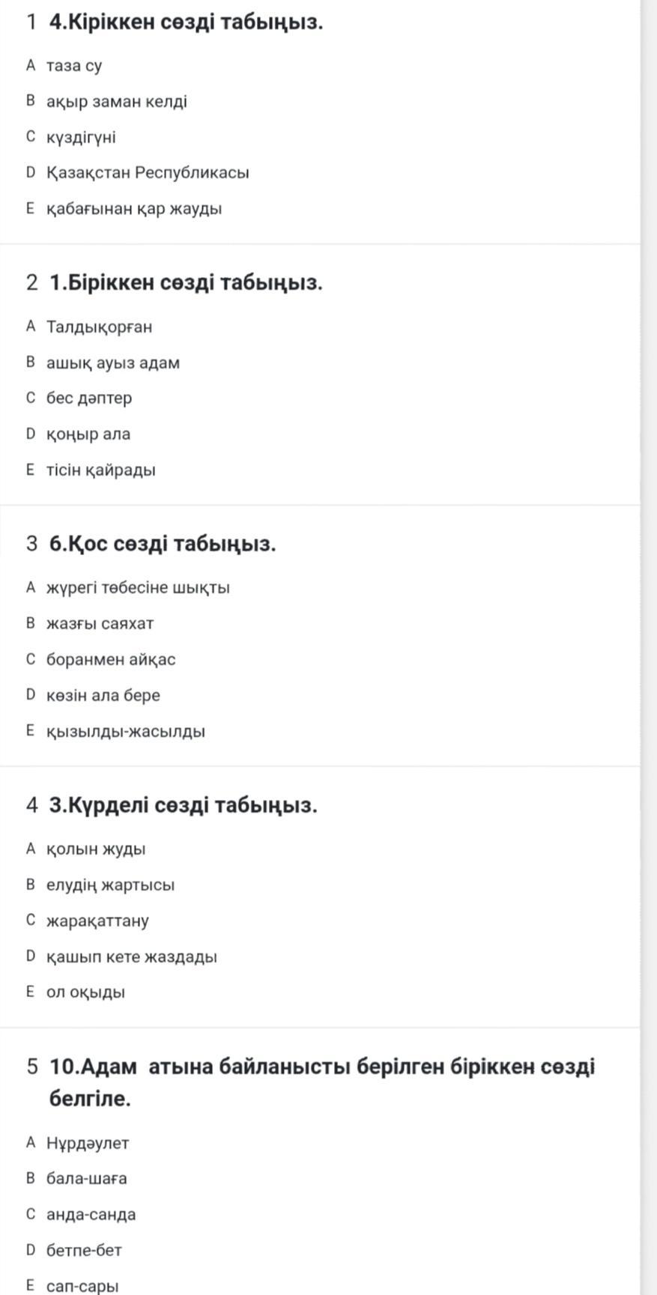The image size is (657, 1295).
Task: Select option 'көзін ала бере'
Action: pyautogui.click(x=103, y=696)
